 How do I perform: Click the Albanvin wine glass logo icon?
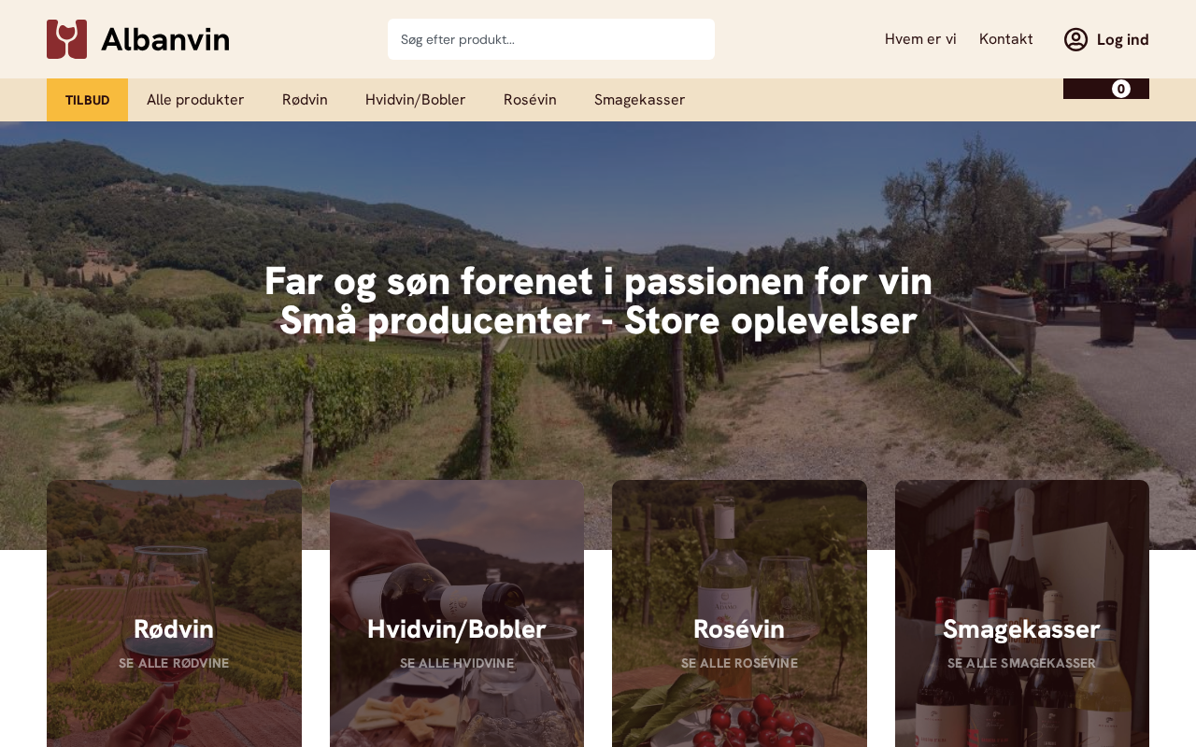pyautogui.click(x=66, y=39)
